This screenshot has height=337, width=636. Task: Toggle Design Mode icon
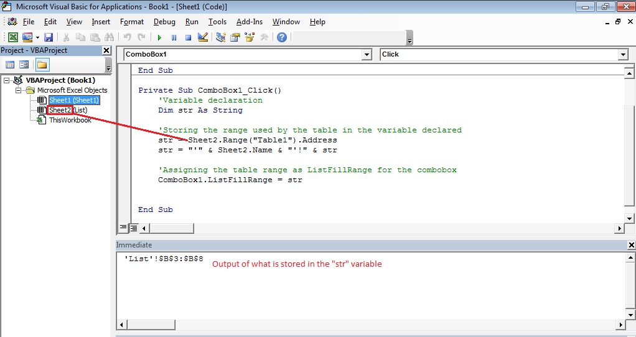pos(203,37)
